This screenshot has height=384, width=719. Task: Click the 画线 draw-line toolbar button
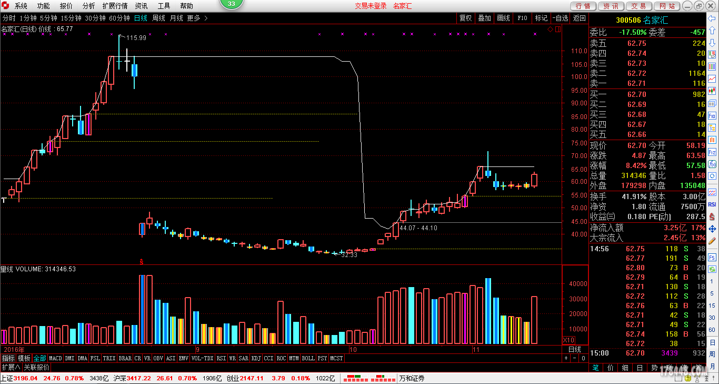pos(503,18)
